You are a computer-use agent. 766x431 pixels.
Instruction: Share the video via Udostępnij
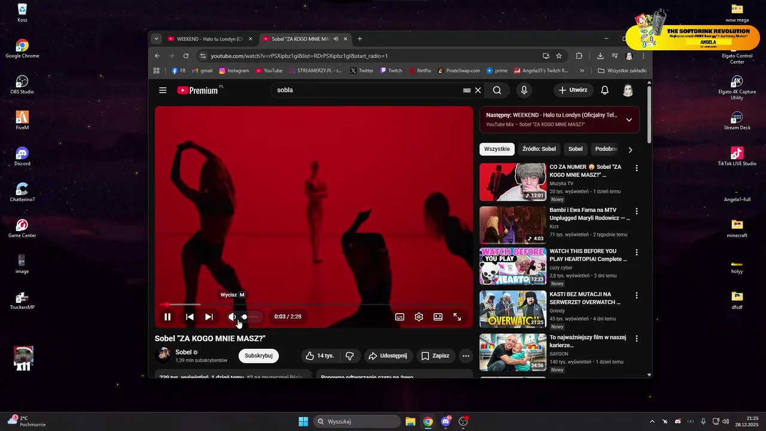click(x=388, y=356)
